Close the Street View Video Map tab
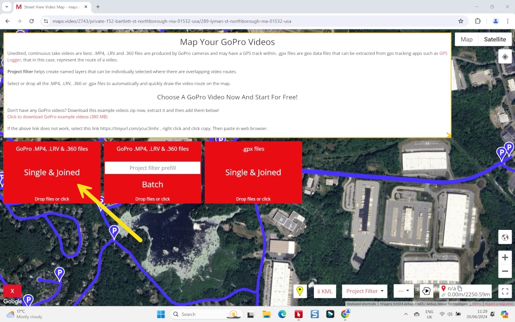The image size is (515, 322). [x=85, y=7]
